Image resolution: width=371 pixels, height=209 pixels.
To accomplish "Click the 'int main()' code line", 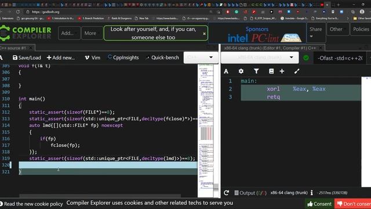I will tap(32, 99).
